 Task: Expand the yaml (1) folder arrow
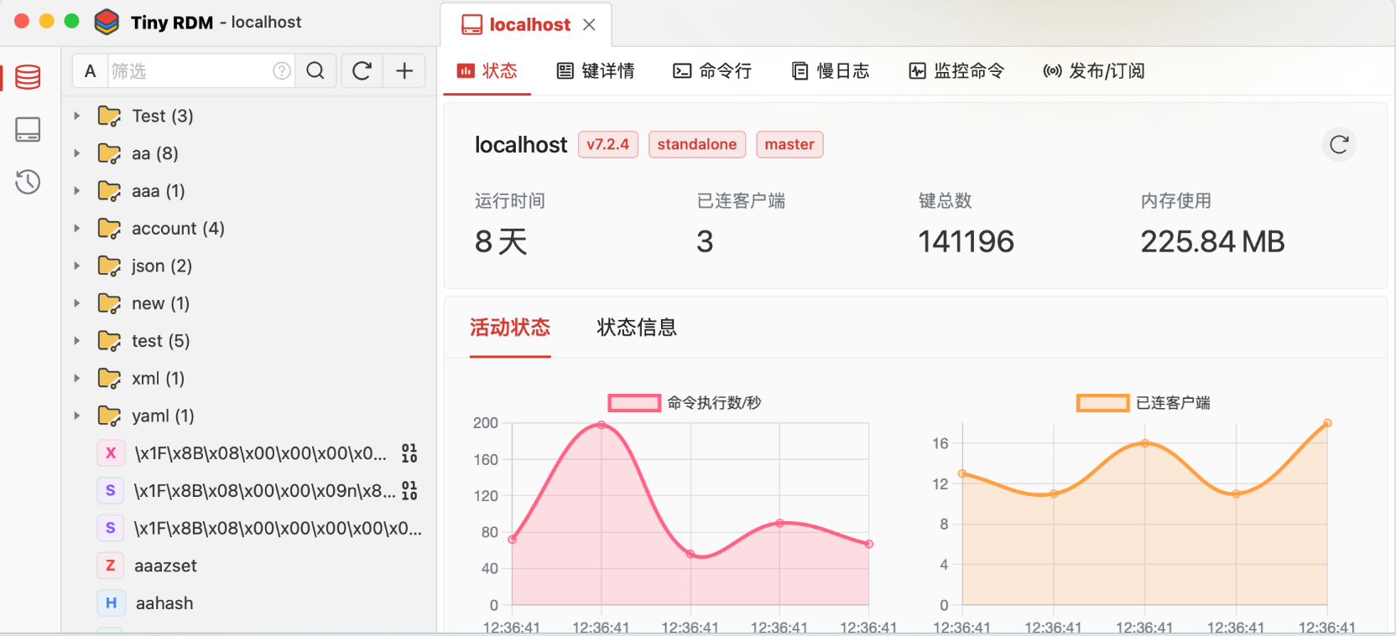pyautogui.click(x=77, y=416)
